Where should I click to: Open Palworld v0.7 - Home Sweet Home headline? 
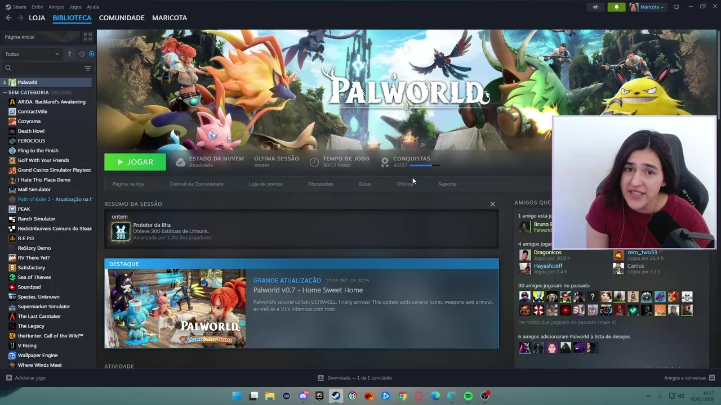point(308,290)
